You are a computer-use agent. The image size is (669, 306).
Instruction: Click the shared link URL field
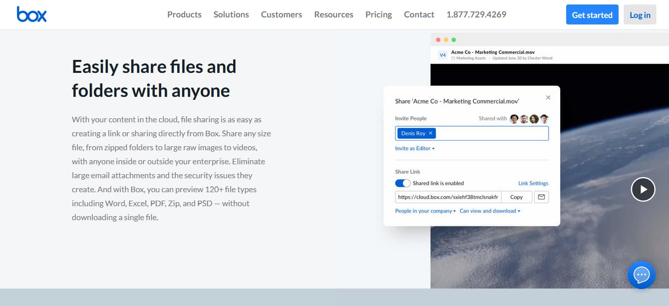pos(447,197)
